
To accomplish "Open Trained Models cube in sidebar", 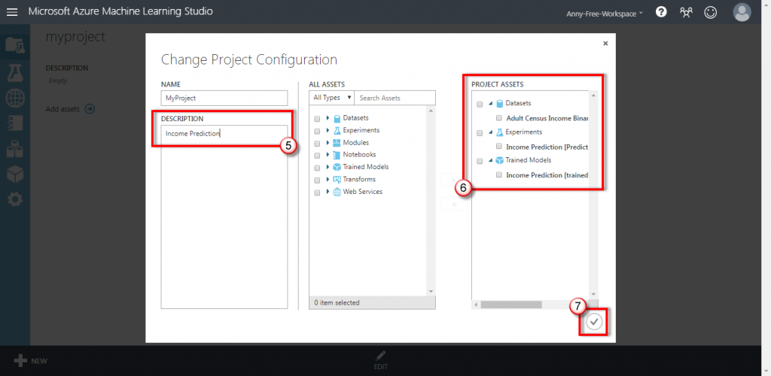I will tap(15, 173).
